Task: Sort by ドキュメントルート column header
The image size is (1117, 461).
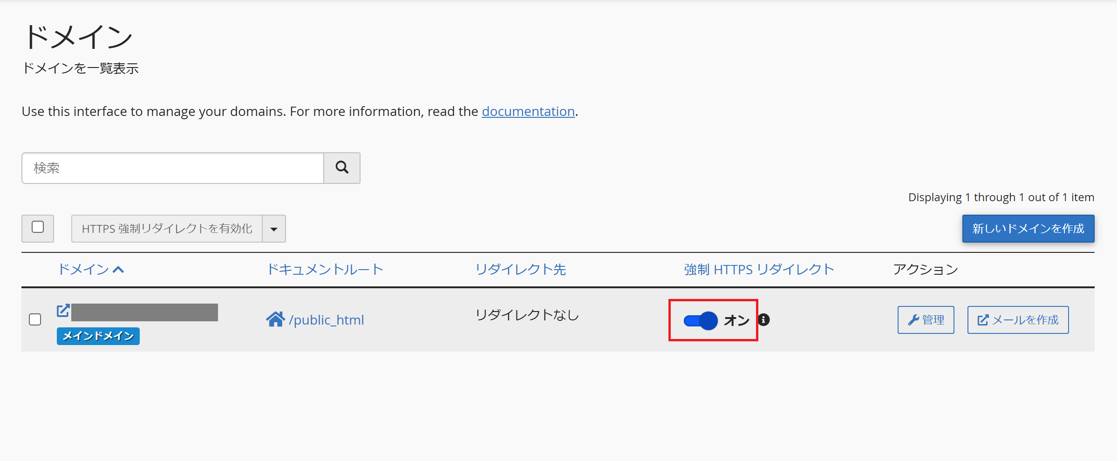Action: pos(325,269)
